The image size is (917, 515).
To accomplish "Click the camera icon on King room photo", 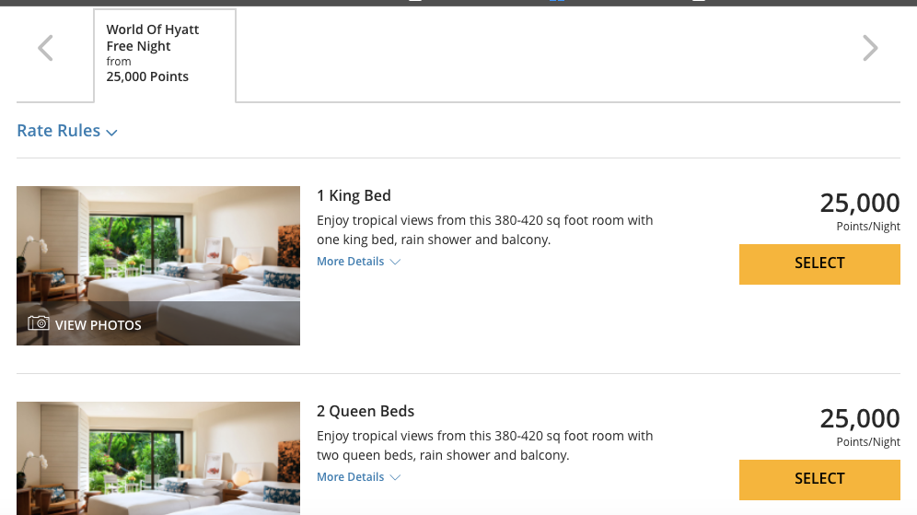I will [x=39, y=323].
